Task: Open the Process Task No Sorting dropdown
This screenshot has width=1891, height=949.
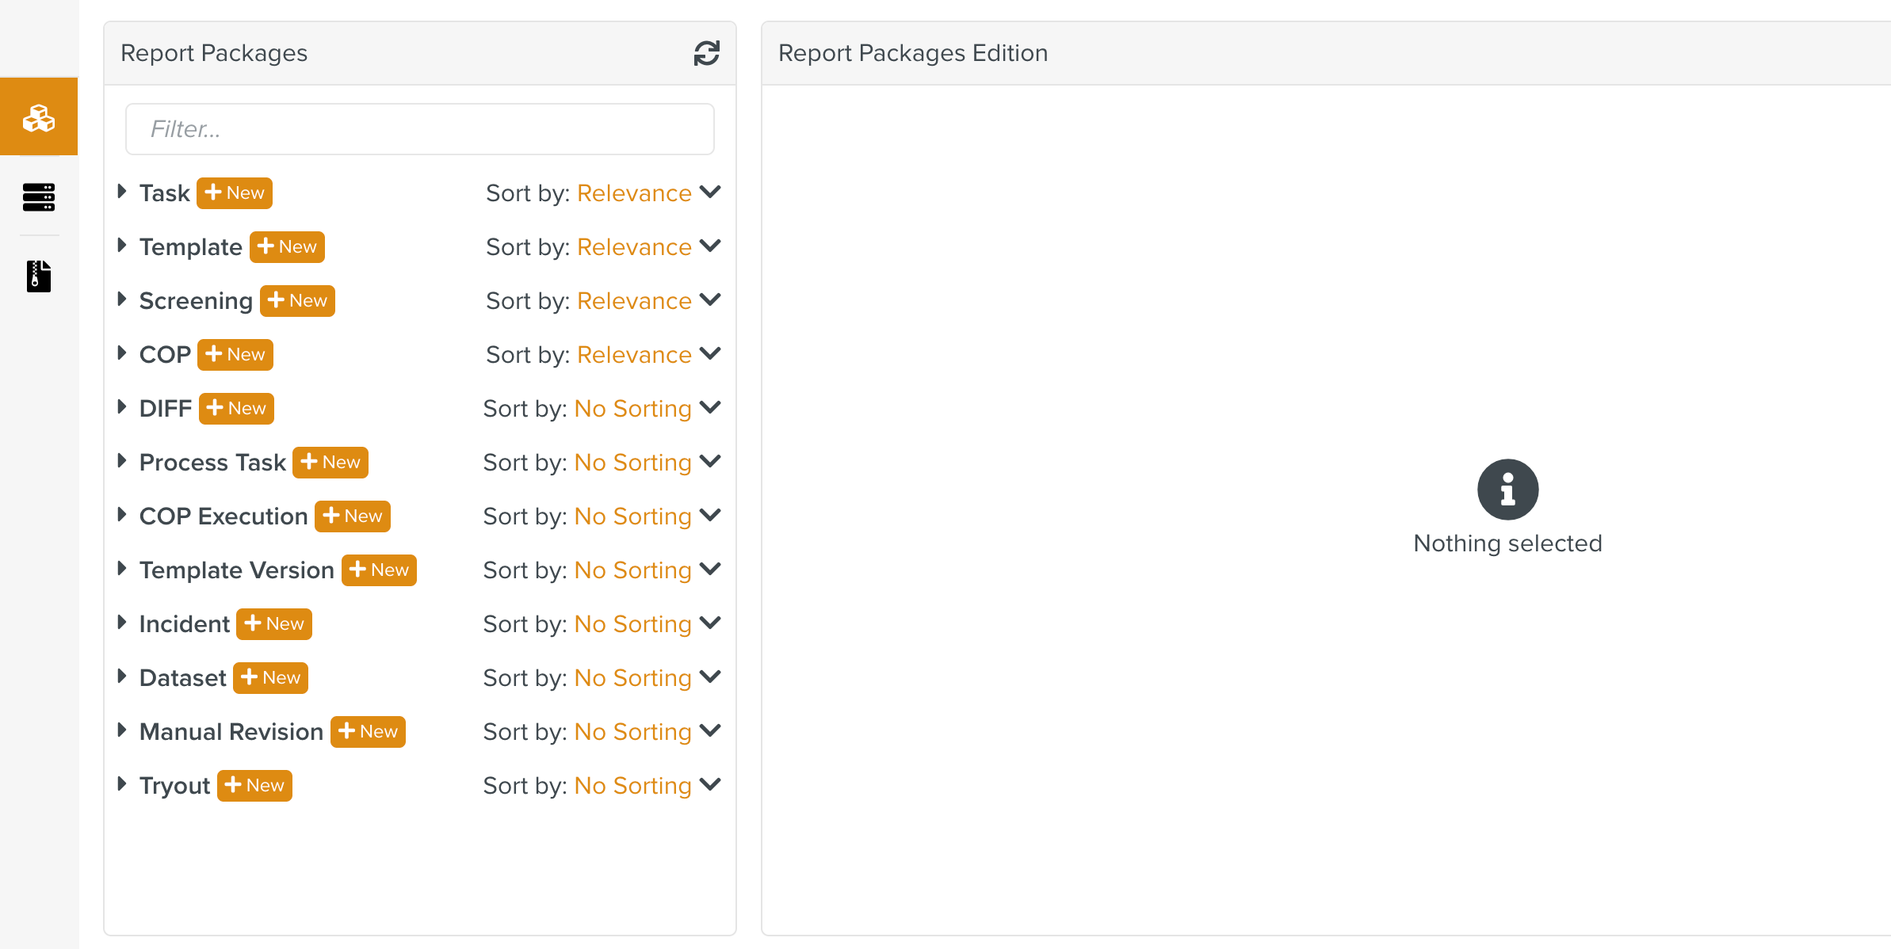Action: [x=648, y=463]
